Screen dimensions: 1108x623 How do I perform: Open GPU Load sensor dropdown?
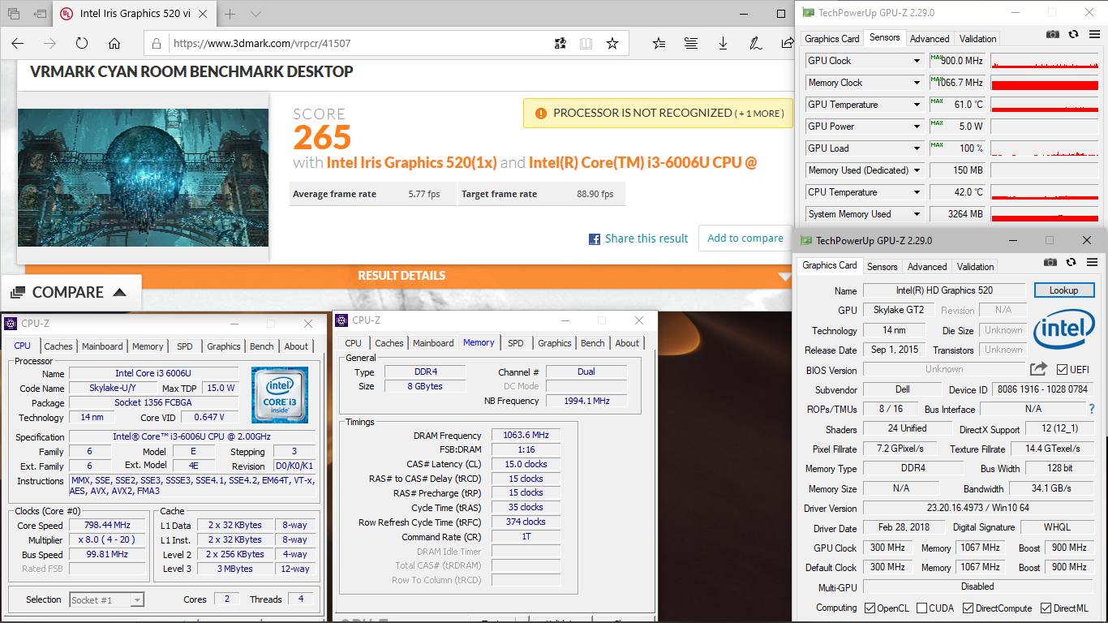[x=917, y=148]
